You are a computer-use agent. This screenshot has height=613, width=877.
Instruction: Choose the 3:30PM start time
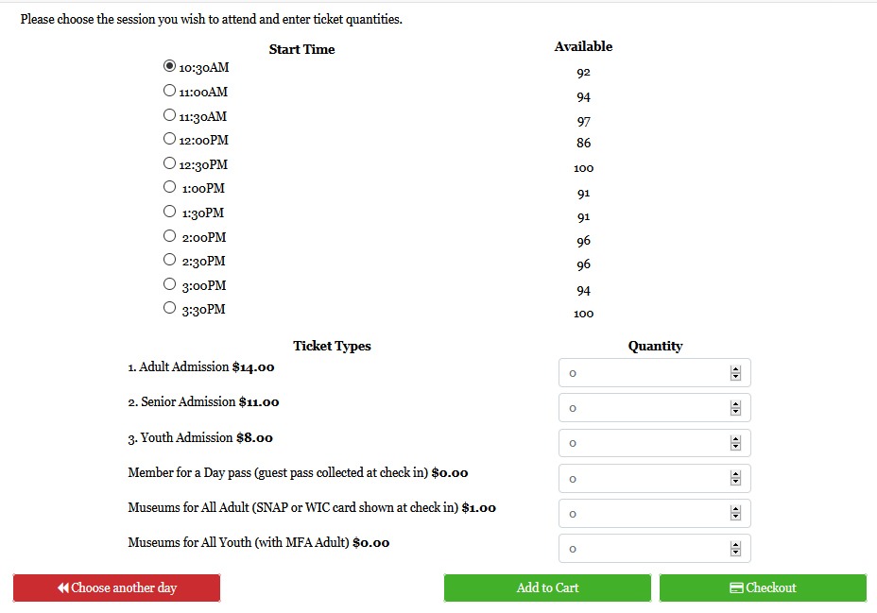click(170, 308)
